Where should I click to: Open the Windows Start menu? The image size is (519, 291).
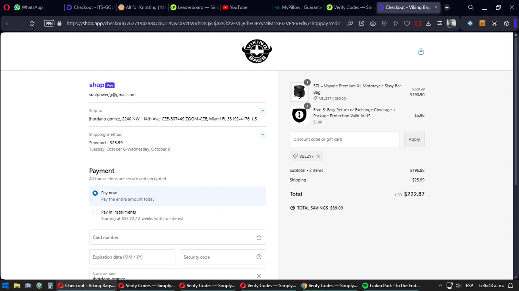click(5, 285)
